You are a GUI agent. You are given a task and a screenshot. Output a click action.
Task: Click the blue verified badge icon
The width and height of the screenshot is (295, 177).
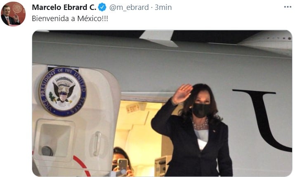pyautogui.click(x=102, y=7)
